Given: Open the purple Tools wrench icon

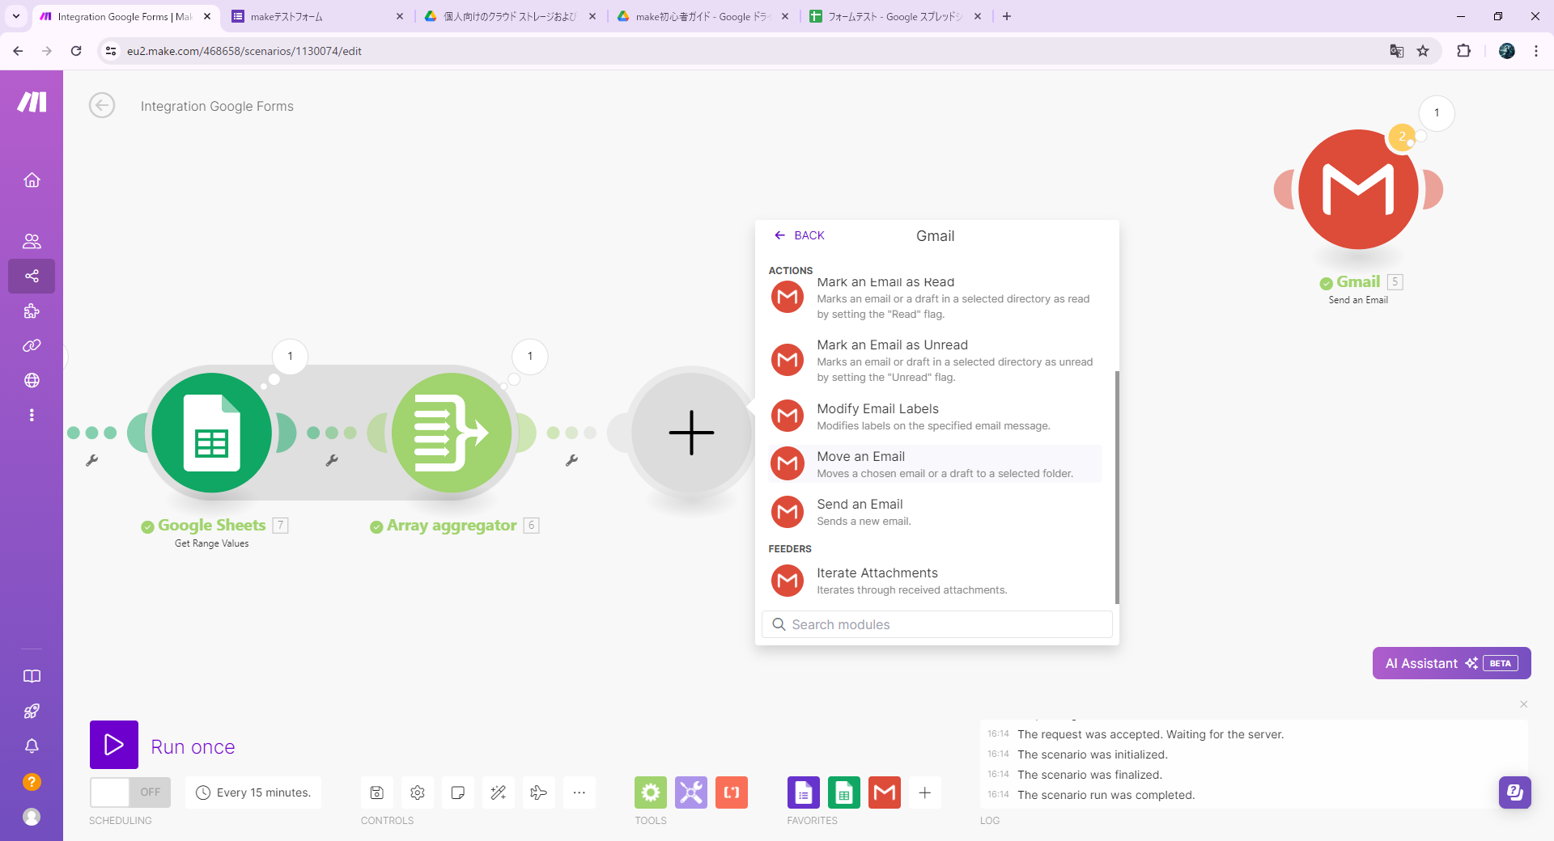Looking at the screenshot, I should click(x=691, y=792).
